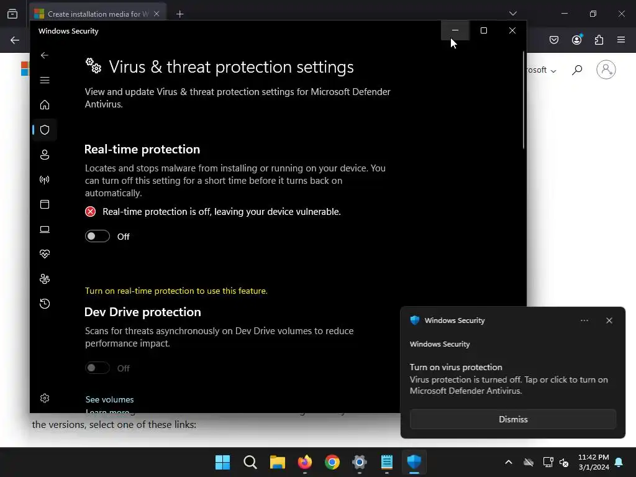Close the Create installation media browser tab
This screenshot has width=636, height=477.
157,14
